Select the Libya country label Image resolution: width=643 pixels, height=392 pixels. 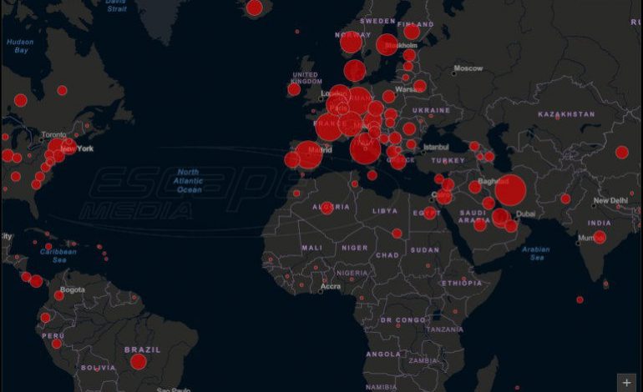click(385, 211)
